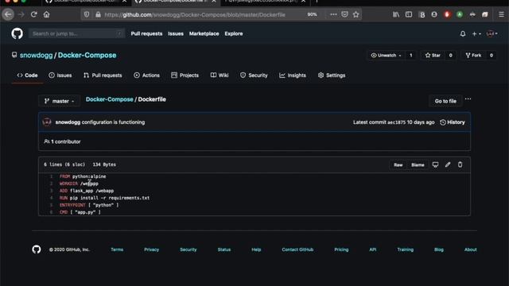Screen dimensions: 509x286
Task: Delete the Dockerfile with the trash icon
Action: pos(460,164)
